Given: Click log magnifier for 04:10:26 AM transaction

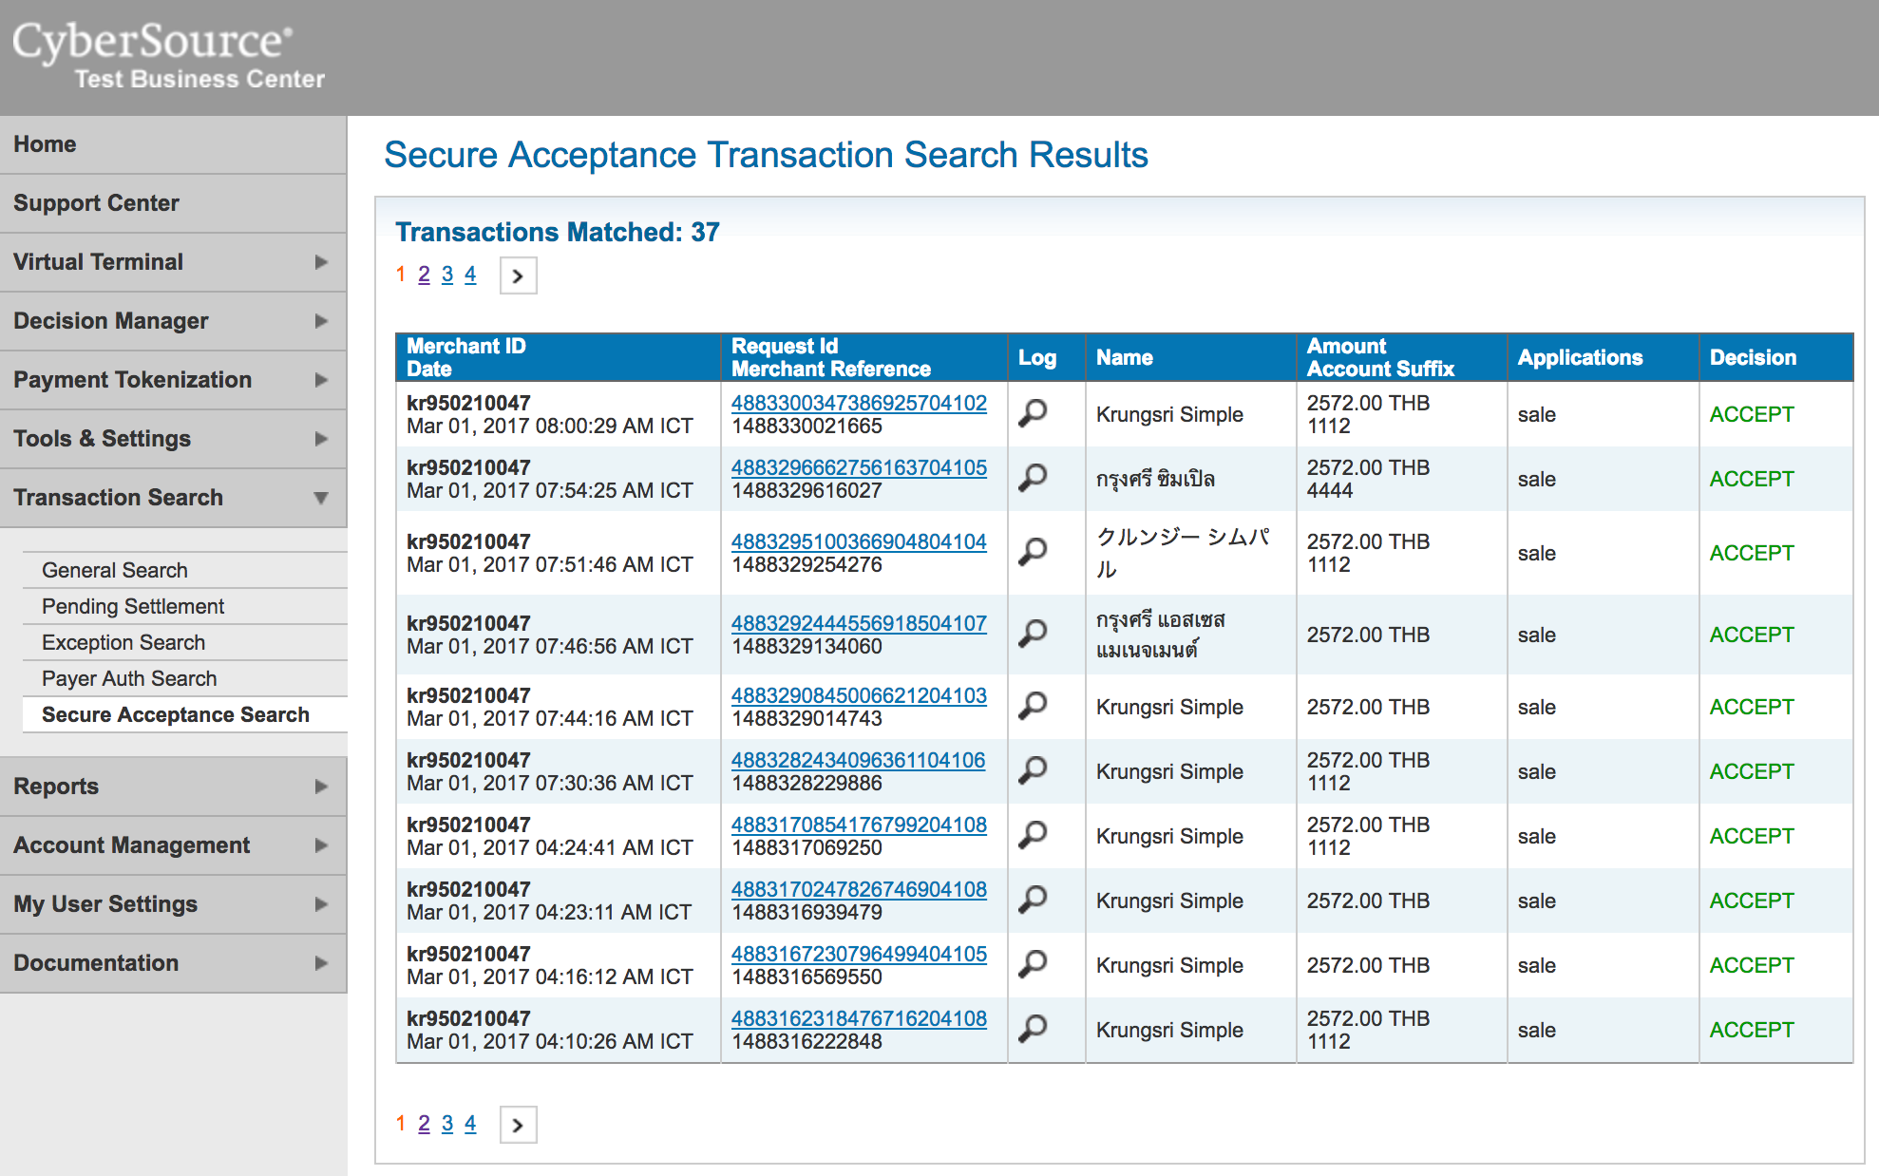Looking at the screenshot, I should pos(1033,1029).
